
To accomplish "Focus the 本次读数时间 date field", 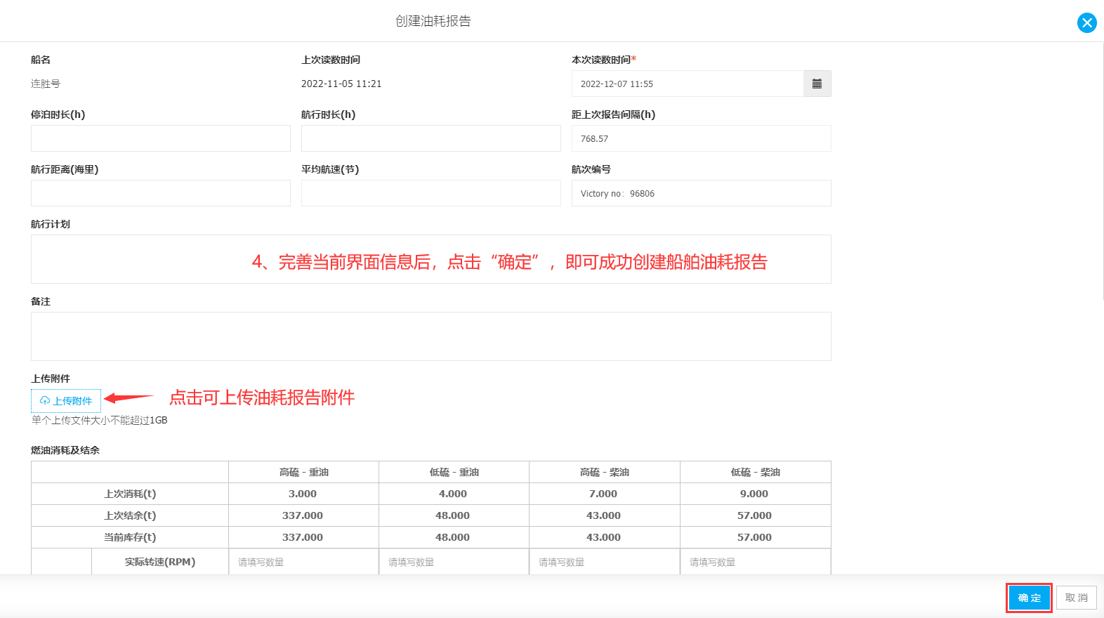I will [688, 84].
